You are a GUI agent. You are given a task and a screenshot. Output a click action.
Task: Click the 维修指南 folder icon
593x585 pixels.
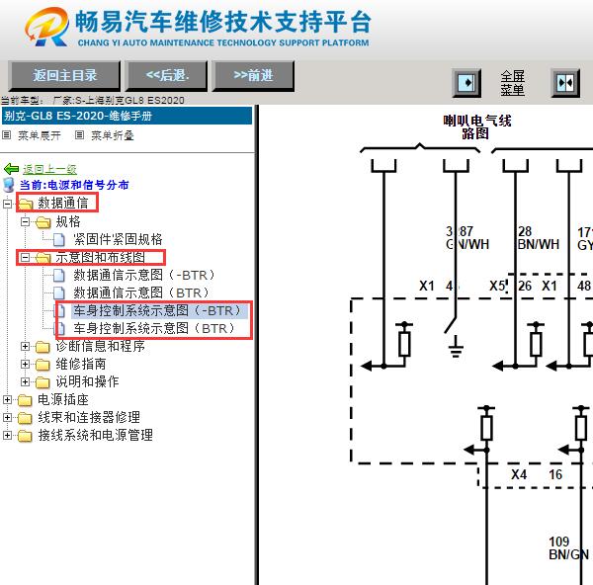point(43,365)
